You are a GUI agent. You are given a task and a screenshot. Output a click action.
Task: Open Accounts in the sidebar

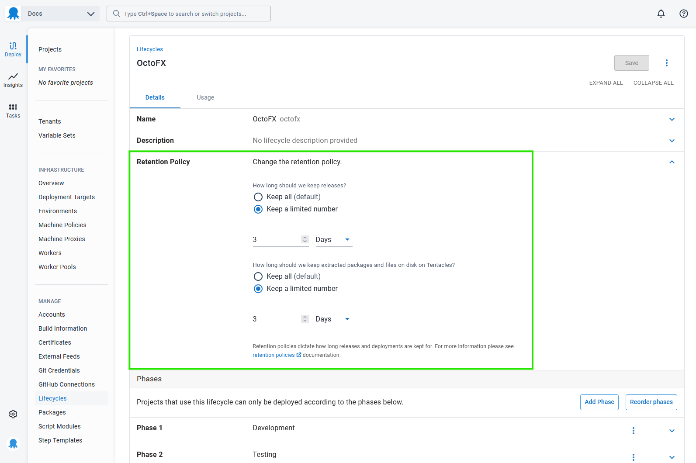click(x=52, y=314)
